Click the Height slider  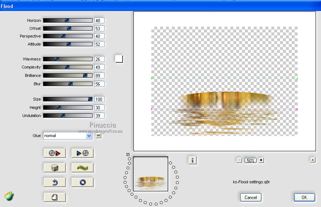pyautogui.click(x=68, y=108)
